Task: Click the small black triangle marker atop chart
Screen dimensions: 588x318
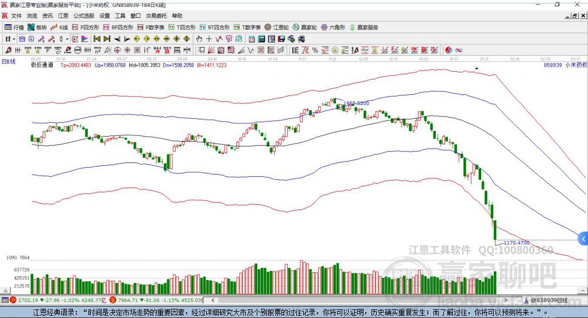Action: tap(477, 69)
